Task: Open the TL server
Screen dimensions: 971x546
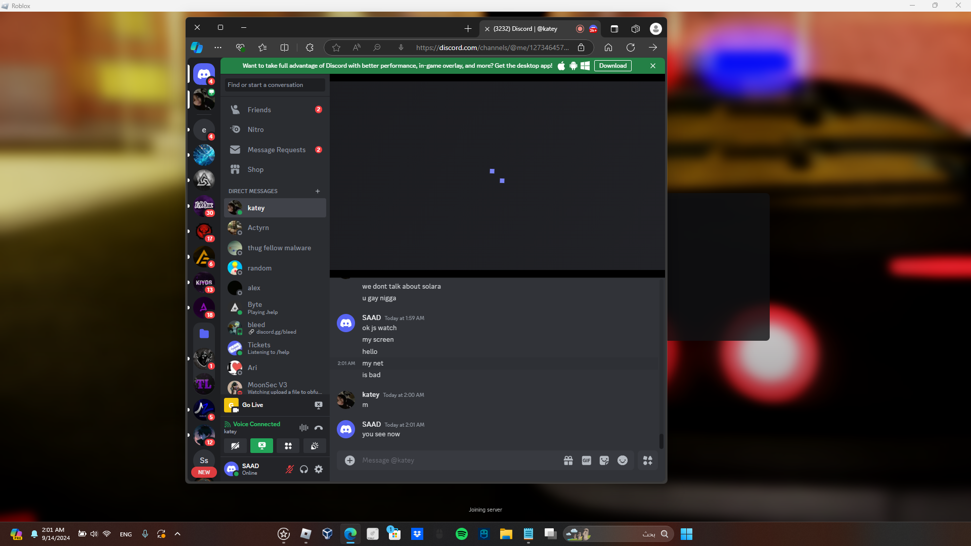Action: click(204, 384)
